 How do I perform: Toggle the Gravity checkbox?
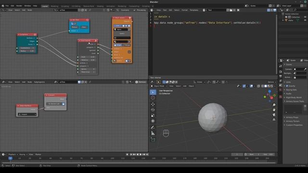(287, 86)
